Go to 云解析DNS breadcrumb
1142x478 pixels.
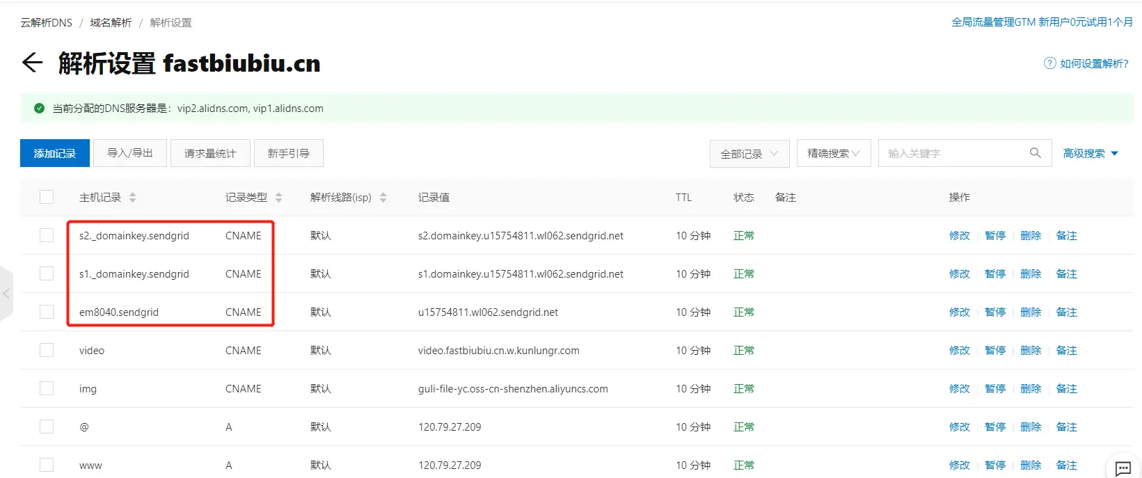click(x=46, y=22)
